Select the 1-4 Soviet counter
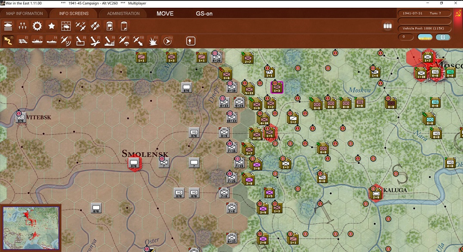 point(375,72)
